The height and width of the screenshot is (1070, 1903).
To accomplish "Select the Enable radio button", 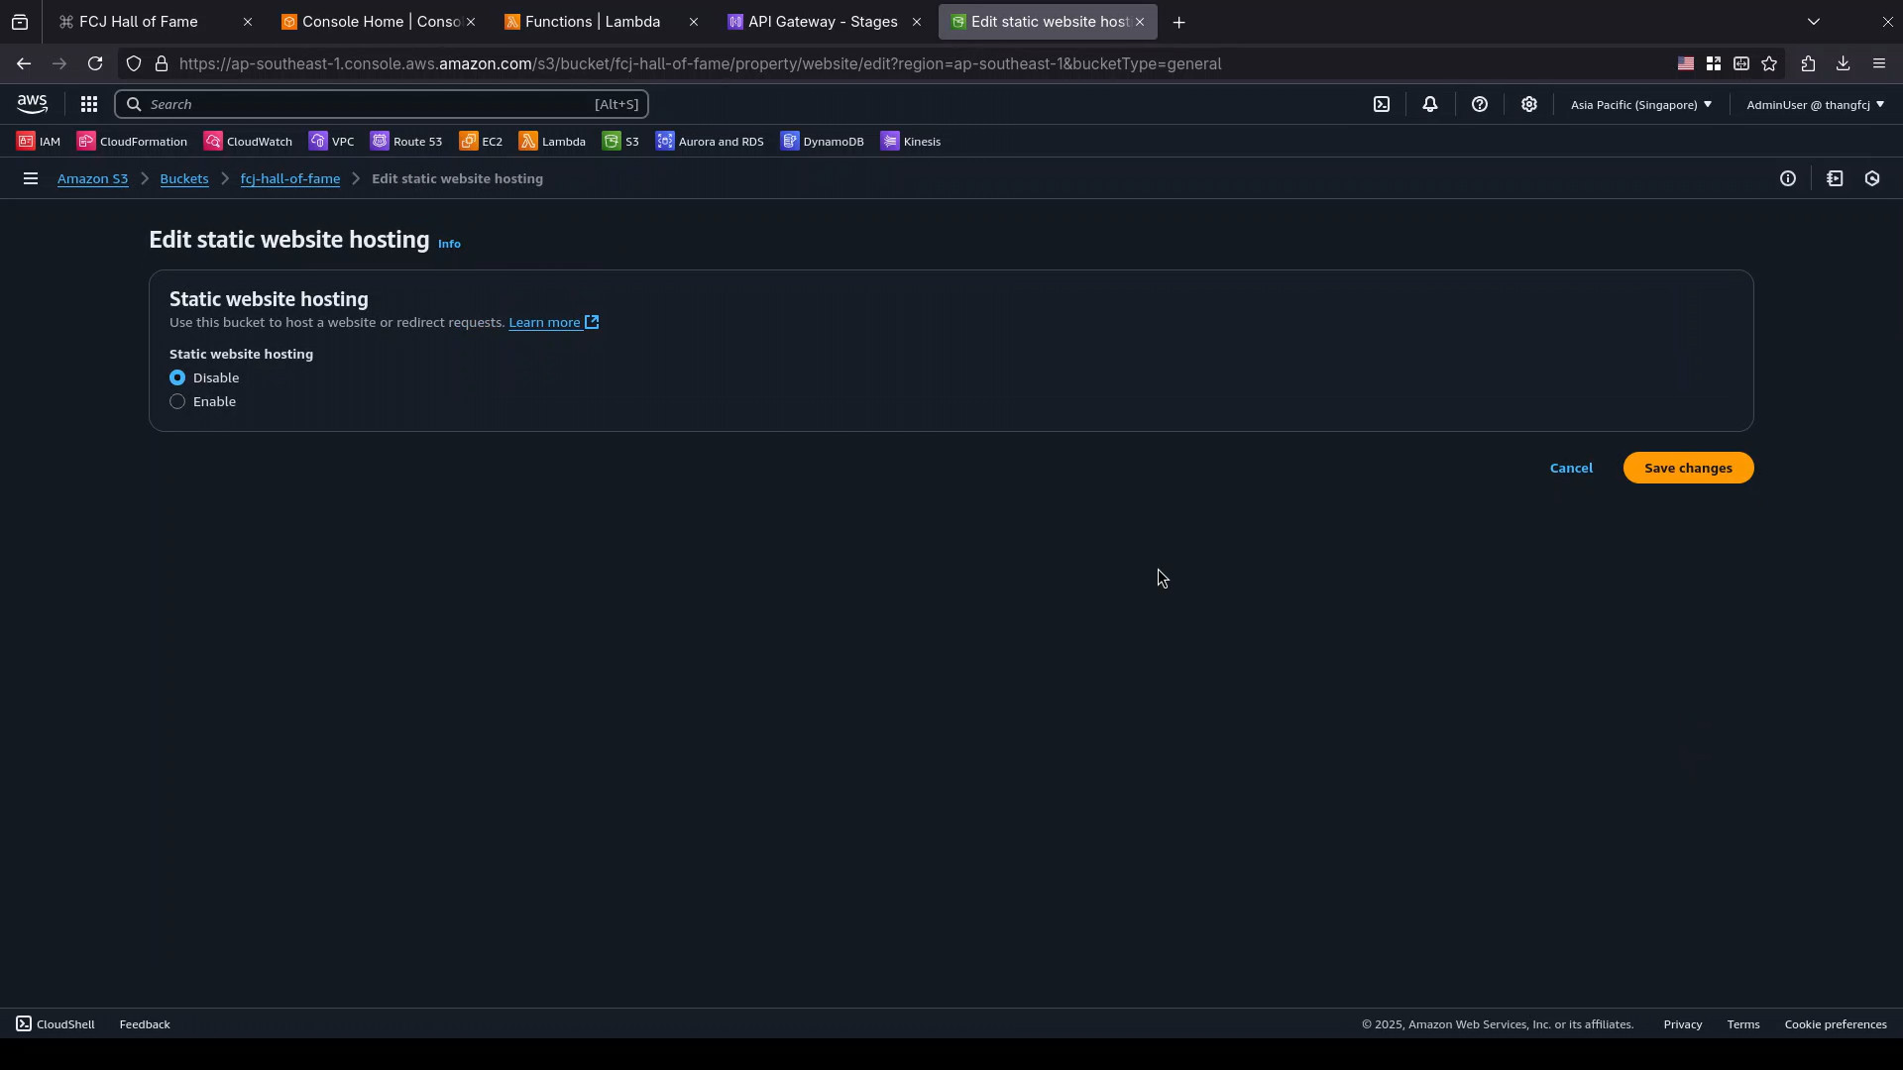I will coord(177,401).
